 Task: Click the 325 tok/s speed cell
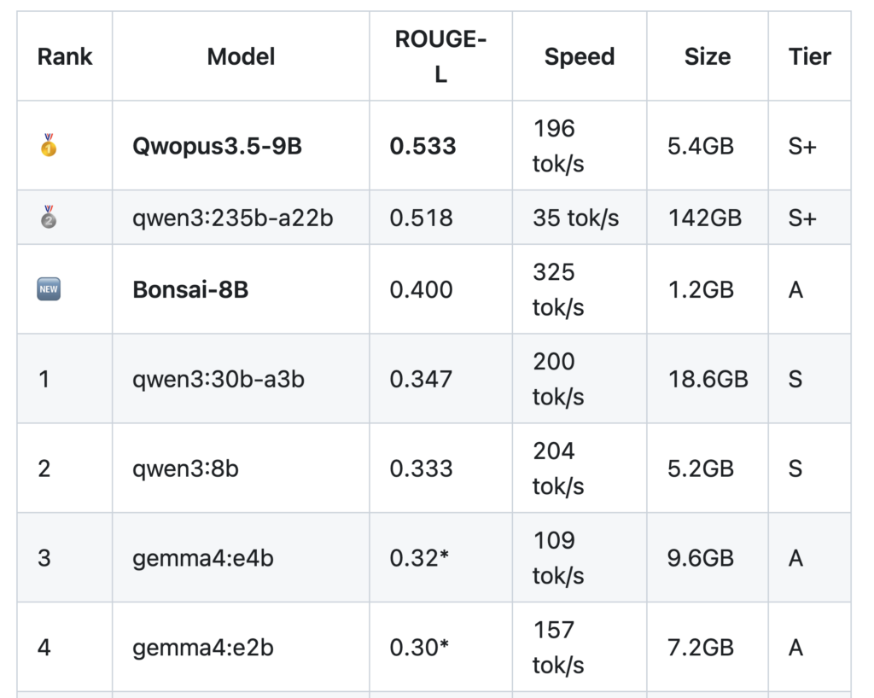coord(559,289)
